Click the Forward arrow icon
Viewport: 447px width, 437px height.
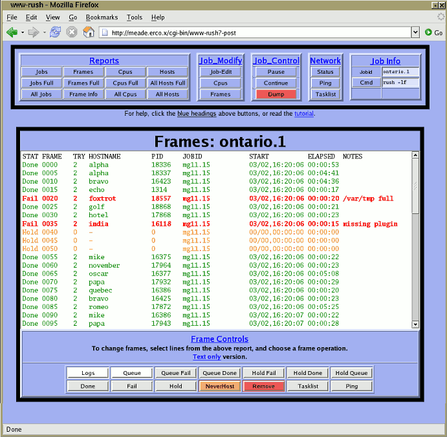34,32
